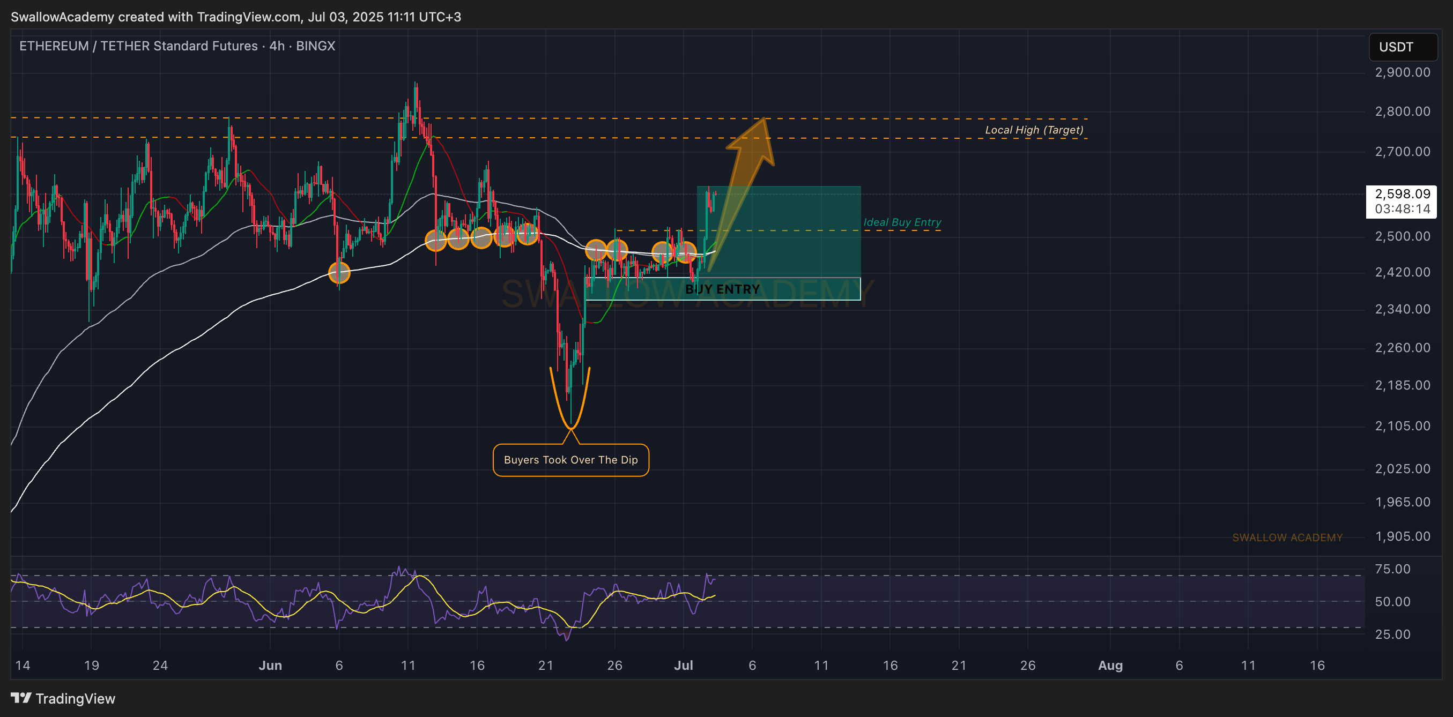The image size is (1453, 717).
Task: Click the 2,340.00 price axis label
Action: tap(1402, 309)
